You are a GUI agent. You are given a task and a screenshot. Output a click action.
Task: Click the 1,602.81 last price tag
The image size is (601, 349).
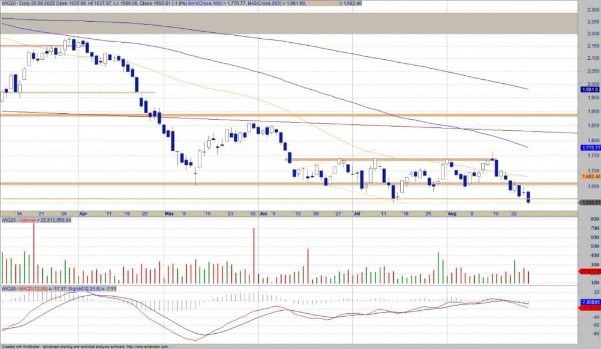(x=589, y=202)
